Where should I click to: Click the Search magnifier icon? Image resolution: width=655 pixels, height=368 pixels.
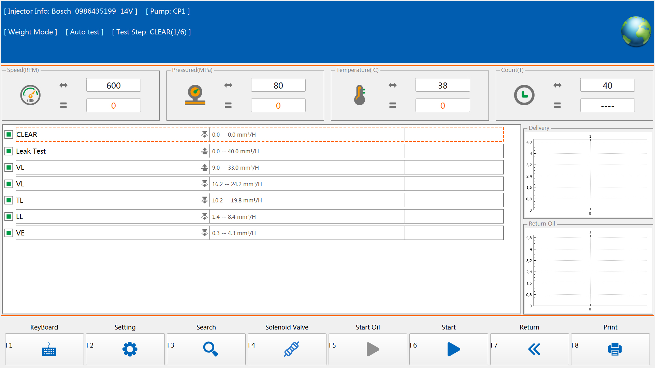pyautogui.click(x=210, y=349)
